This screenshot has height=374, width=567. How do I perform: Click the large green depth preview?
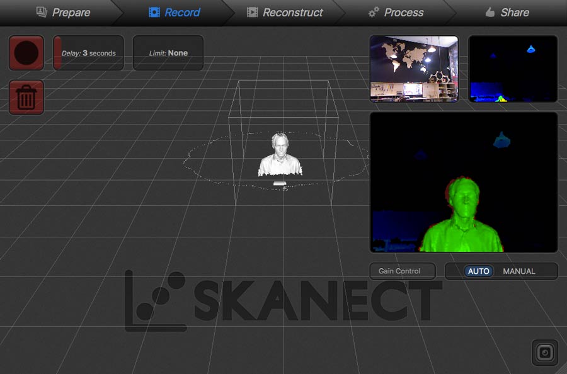[x=463, y=183]
